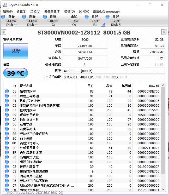Open the 佈景主題(T) menu

[52, 12]
